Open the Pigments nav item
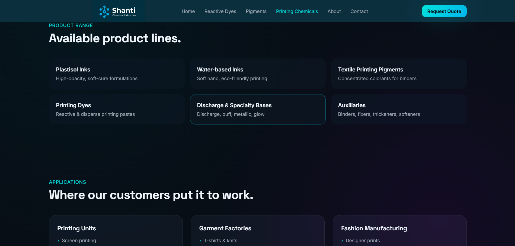 [256, 11]
